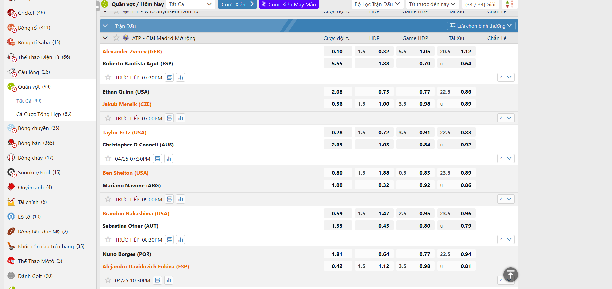Viewport: 612px width, 289px height.
Task: Star the Quinn vs Mensik match
Action: 108,118
